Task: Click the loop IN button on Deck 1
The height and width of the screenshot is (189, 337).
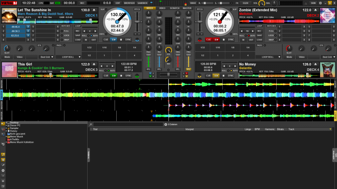Action: click(x=86, y=40)
